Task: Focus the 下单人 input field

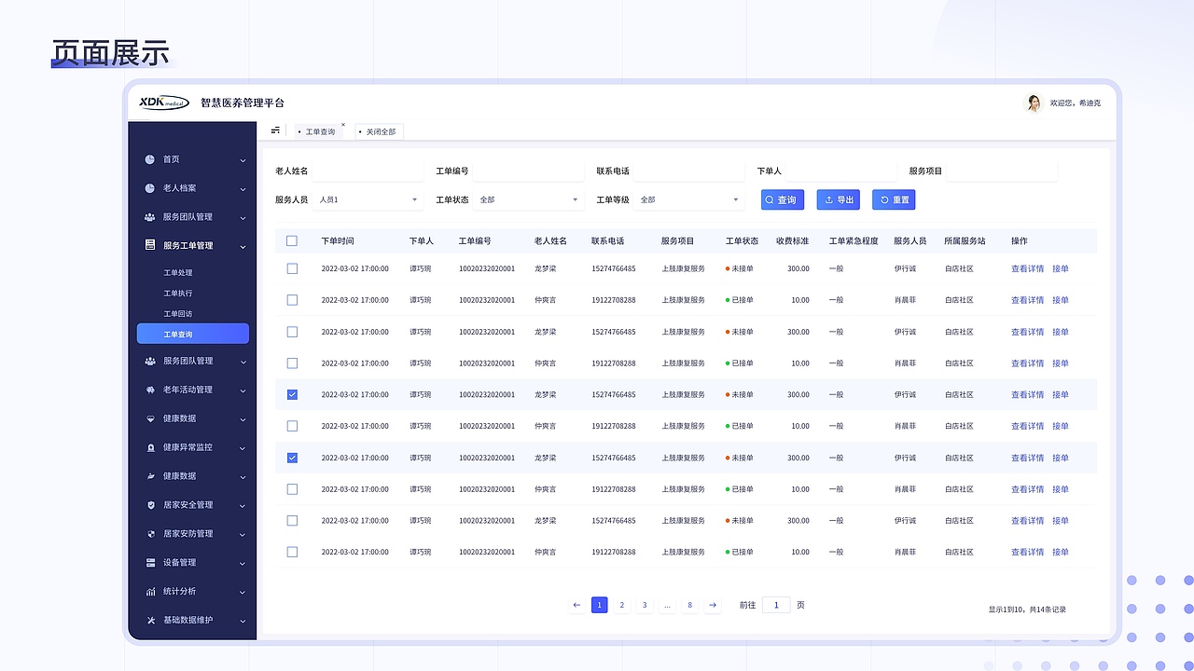Action: [840, 171]
